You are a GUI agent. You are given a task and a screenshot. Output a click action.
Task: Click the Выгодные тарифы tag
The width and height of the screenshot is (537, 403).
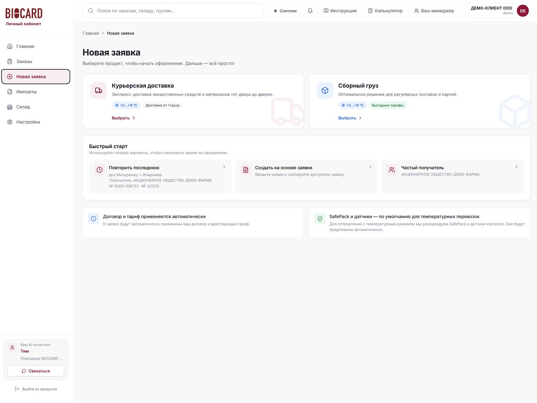point(388,105)
